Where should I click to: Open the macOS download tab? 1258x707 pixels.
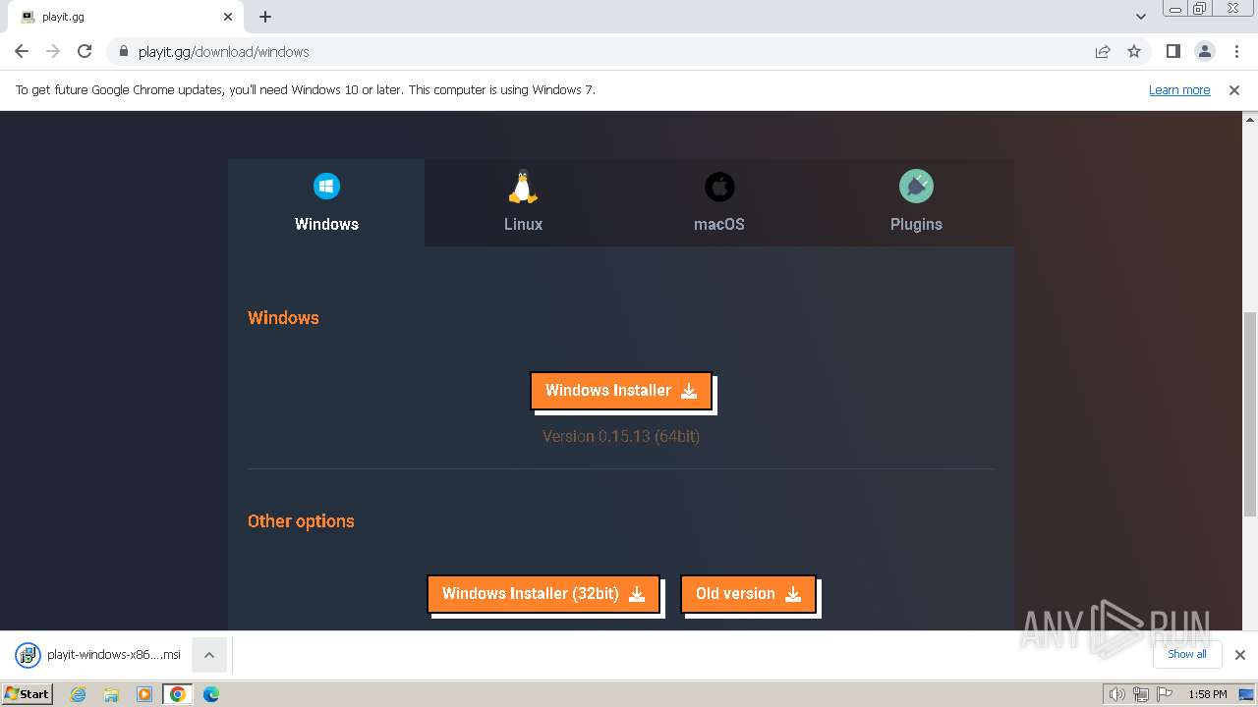[x=719, y=202]
